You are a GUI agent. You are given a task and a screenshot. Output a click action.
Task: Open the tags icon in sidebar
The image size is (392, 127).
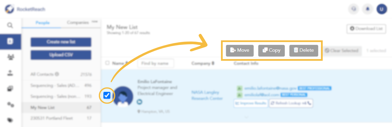[x=10, y=120]
